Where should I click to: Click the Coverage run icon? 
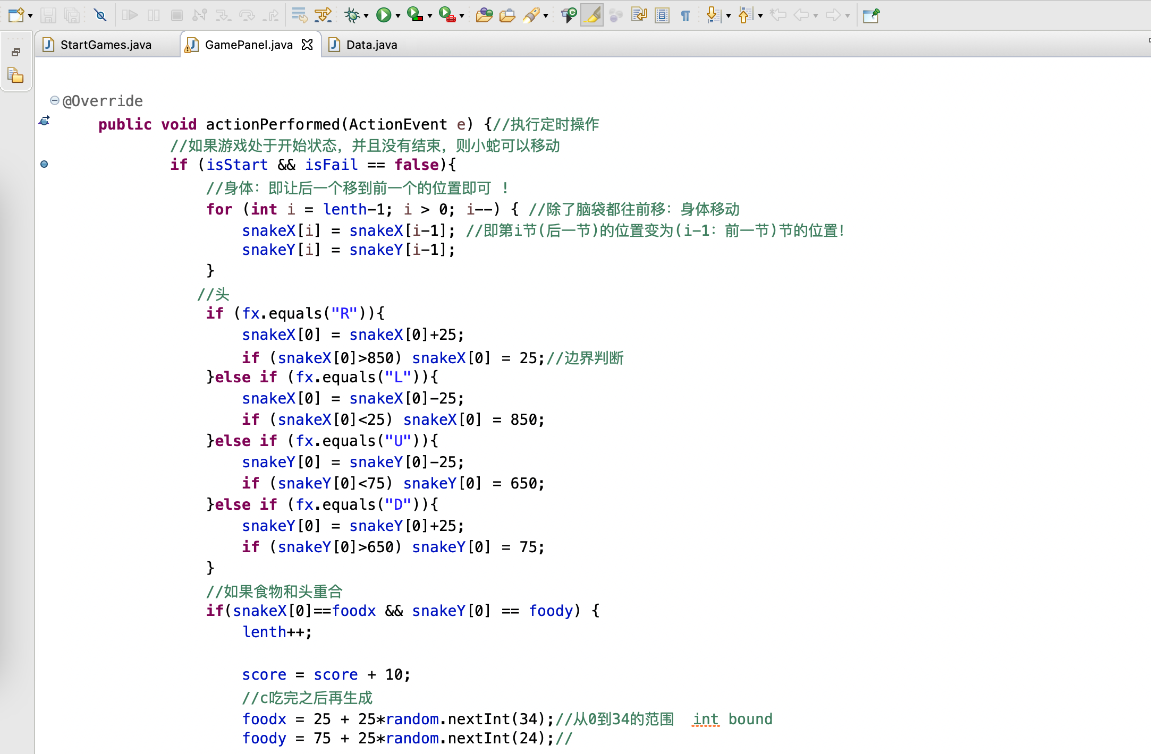coord(415,15)
